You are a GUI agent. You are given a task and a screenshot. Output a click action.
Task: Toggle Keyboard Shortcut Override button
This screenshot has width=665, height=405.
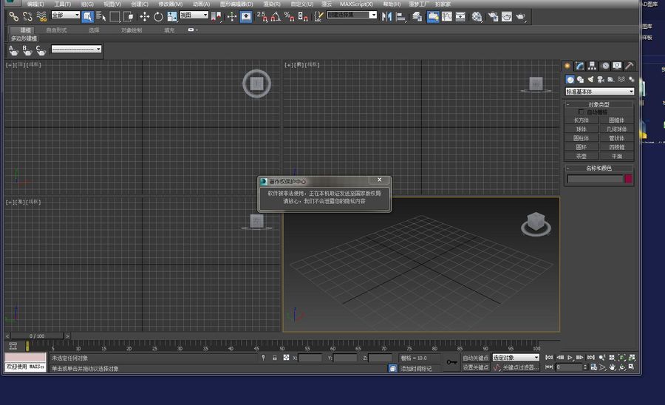pos(245,16)
